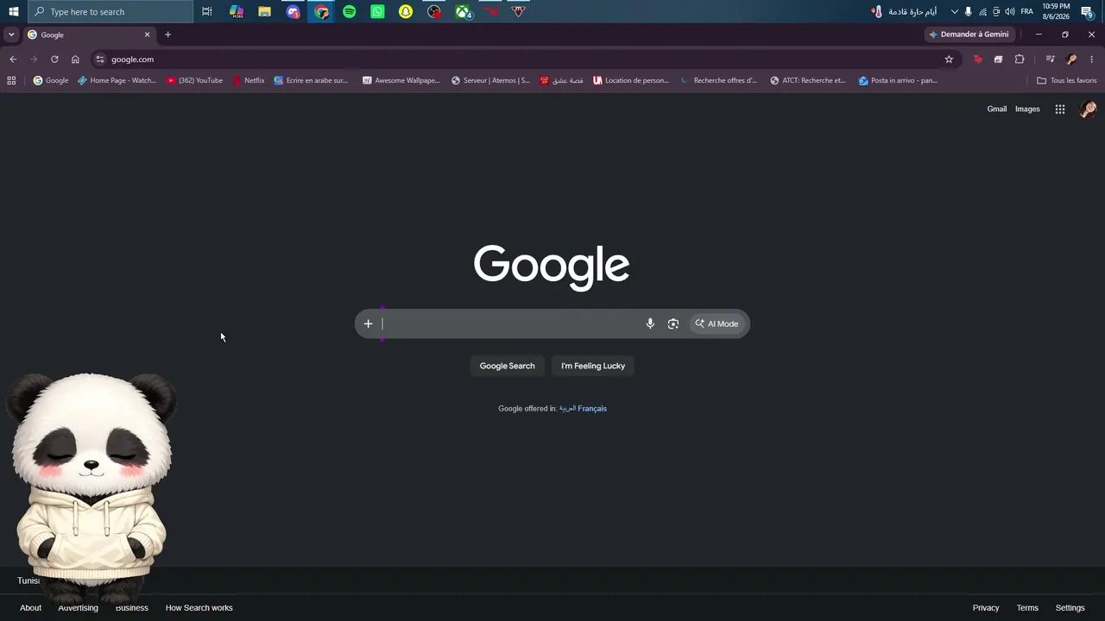Open How Search works
Image resolution: width=1105 pixels, height=621 pixels.
pos(199,608)
